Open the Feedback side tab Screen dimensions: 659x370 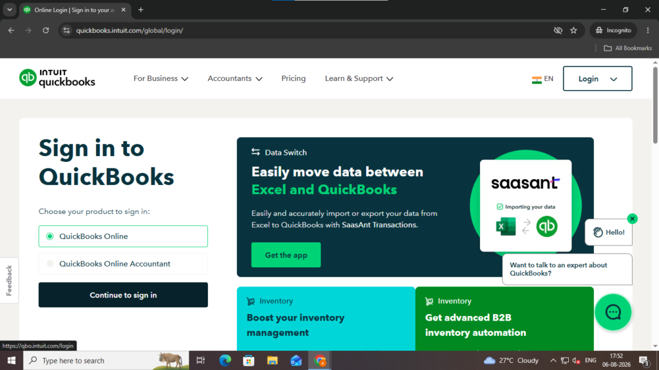tap(9, 280)
